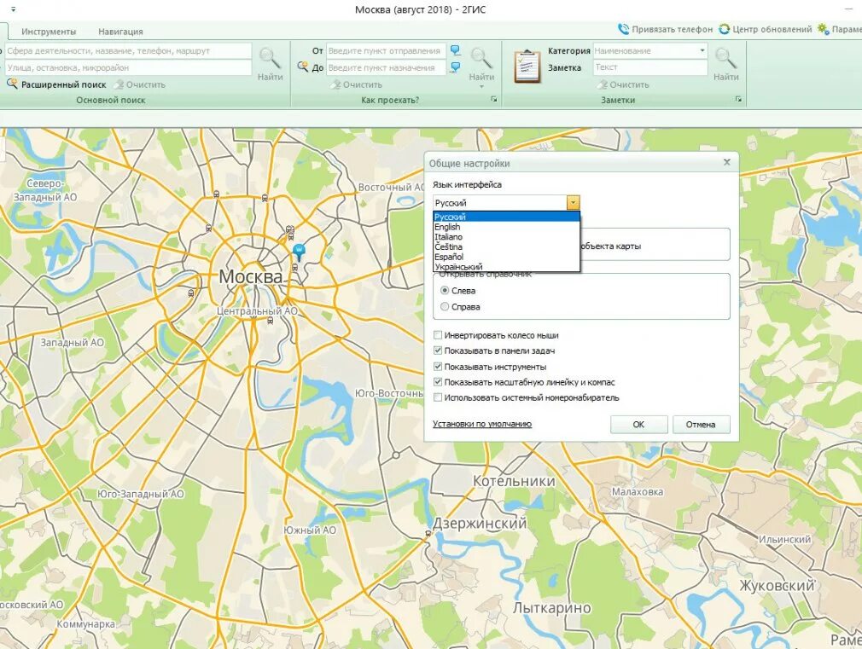Click the Сфера деятельности search field

127,50
